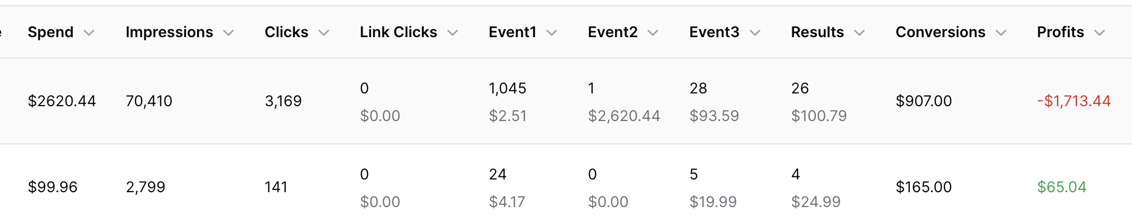The width and height of the screenshot is (1132, 223).
Task: Open the Clicks column sort chevron
Action: (324, 33)
